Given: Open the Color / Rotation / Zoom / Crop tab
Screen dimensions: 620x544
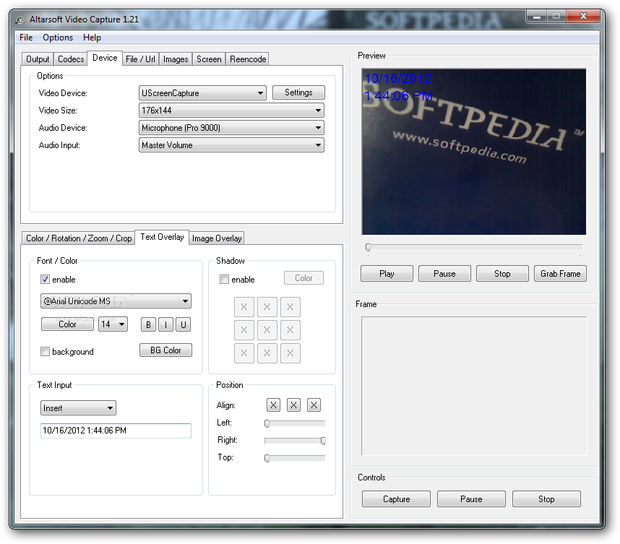Looking at the screenshot, I should point(79,238).
